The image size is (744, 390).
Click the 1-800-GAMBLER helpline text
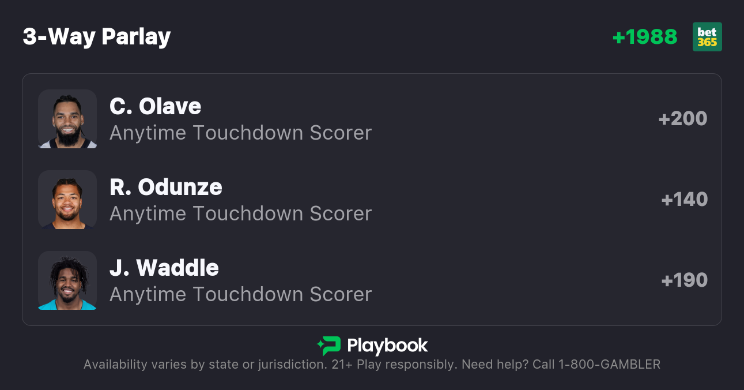(x=609, y=365)
